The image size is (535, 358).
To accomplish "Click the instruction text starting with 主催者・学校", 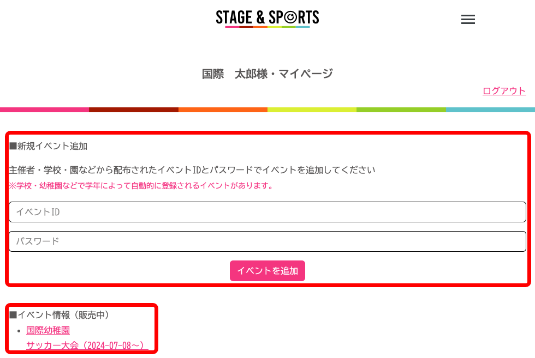I will click(192, 170).
